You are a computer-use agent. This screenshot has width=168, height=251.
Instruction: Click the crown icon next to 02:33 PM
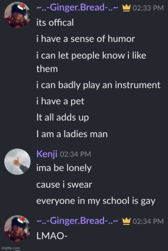[126, 8]
